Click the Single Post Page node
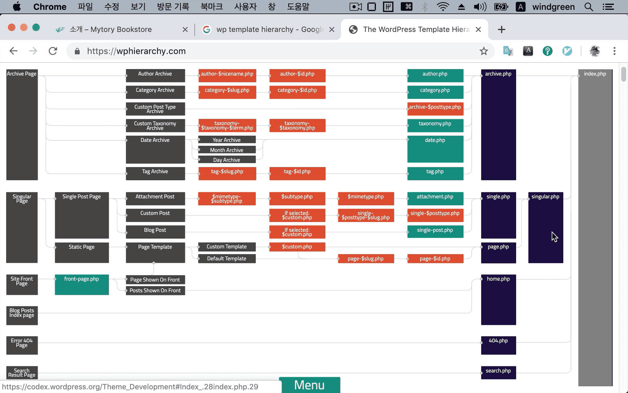628x393 pixels. 82,215
